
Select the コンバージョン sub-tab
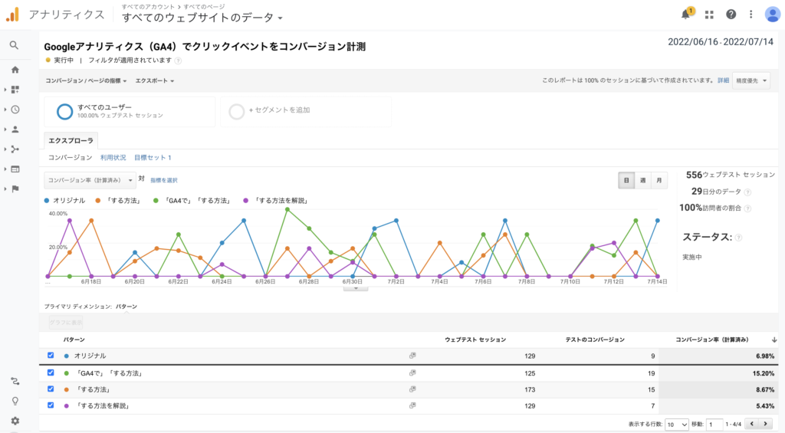pos(70,158)
